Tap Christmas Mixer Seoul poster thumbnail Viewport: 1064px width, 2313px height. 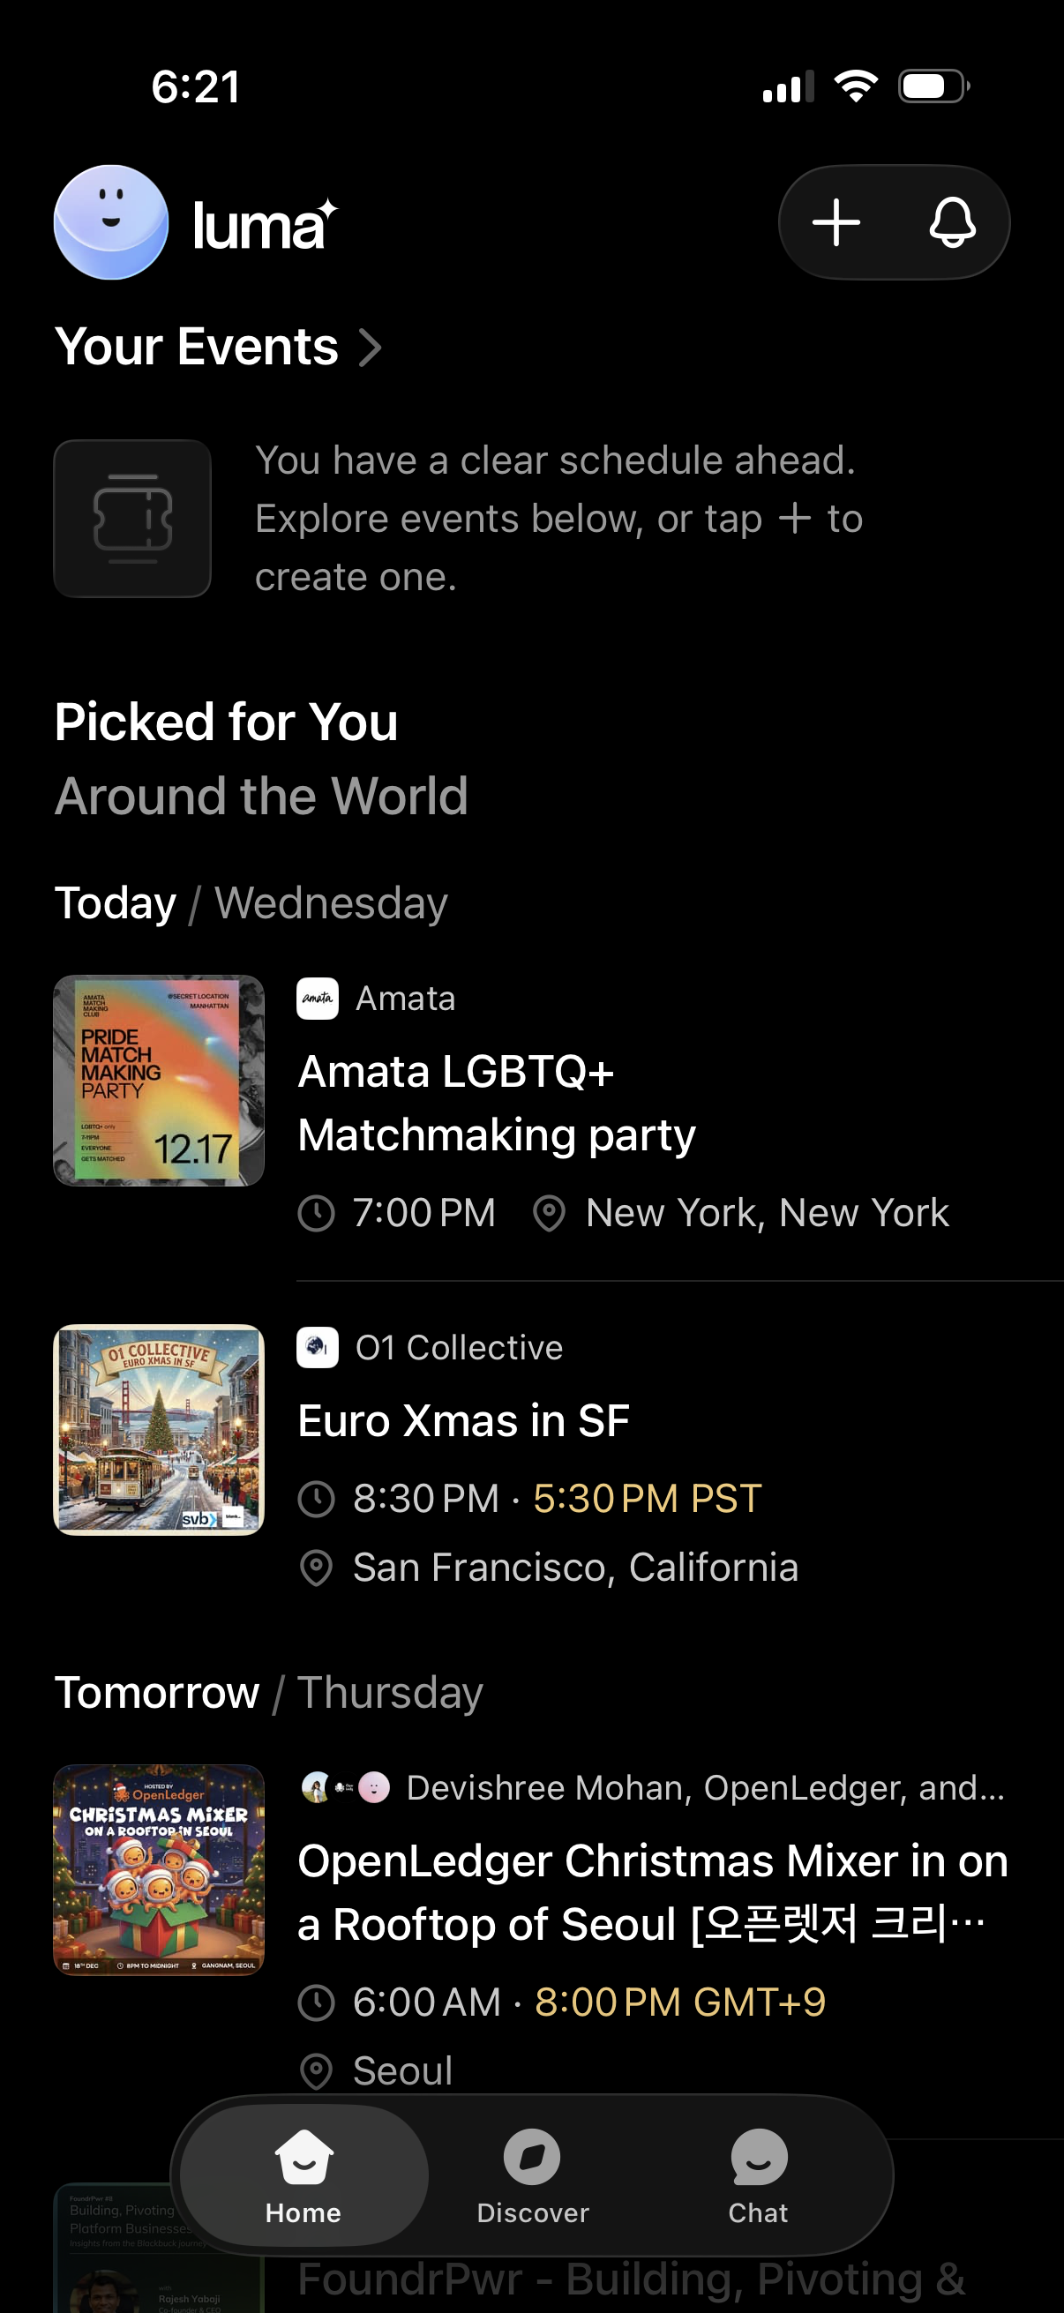pyautogui.click(x=159, y=1869)
